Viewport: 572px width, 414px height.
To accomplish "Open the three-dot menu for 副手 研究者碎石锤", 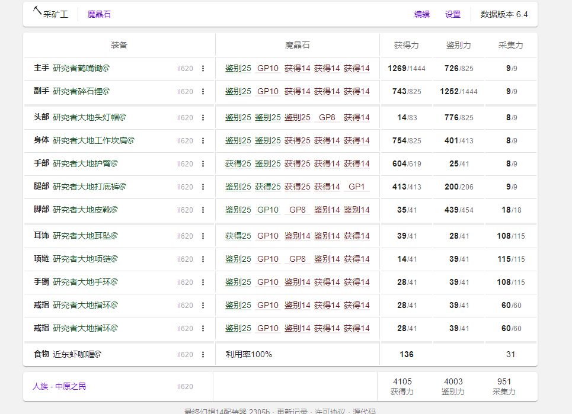I will [204, 92].
